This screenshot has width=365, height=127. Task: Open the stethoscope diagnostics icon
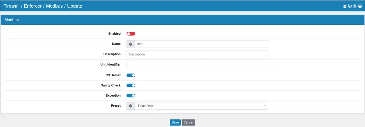pyautogui.click(x=350, y=6)
